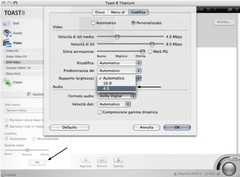Toggle Riproduci disco dopo checkbox

point(6,120)
